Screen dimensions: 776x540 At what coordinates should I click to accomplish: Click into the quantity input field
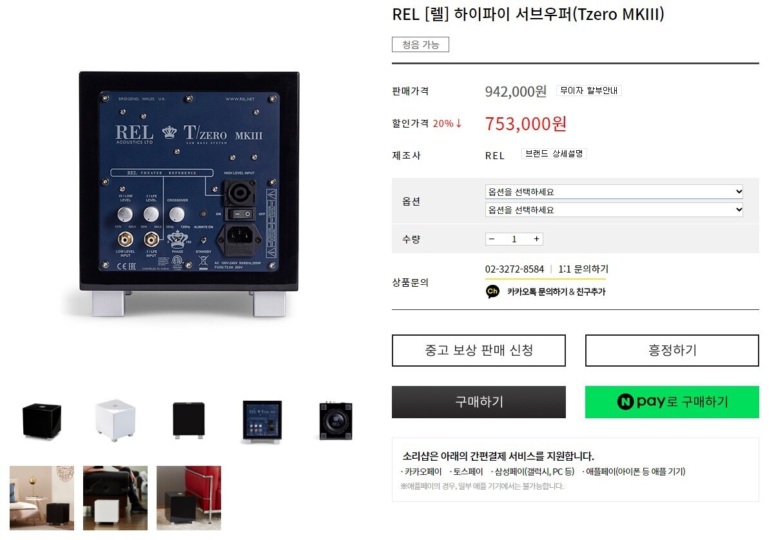(x=514, y=239)
